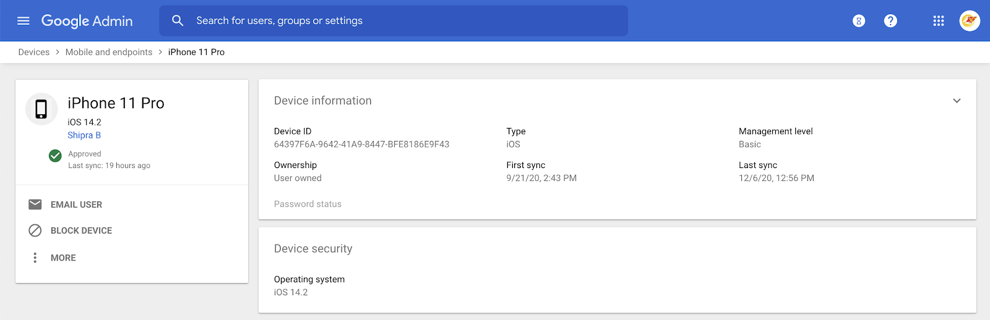
Task: Click the search magnifier icon
Action: click(178, 21)
